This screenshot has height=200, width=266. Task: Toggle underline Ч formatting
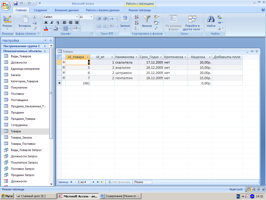tap(58, 23)
